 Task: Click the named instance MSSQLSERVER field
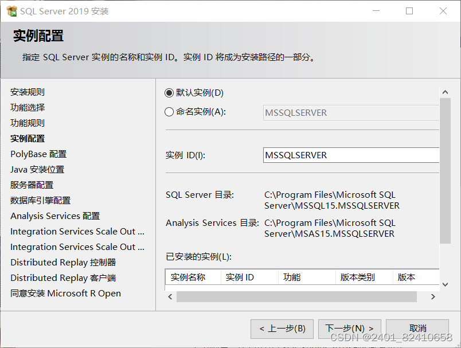tap(351, 112)
